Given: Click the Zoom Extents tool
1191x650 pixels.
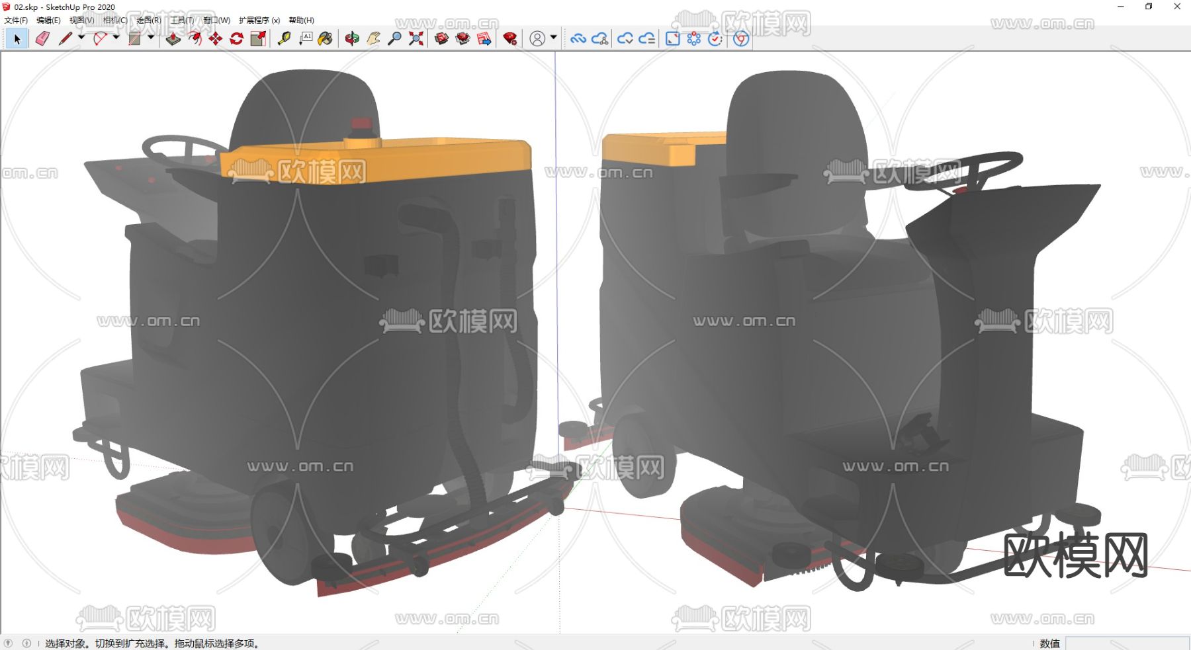Looking at the screenshot, I should (416, 39).
